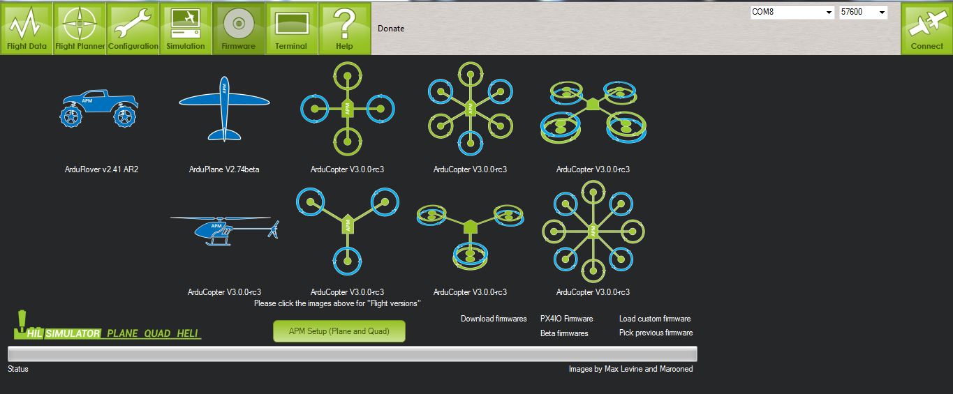Select the quadcopter firmware image

tap(347, 108)
